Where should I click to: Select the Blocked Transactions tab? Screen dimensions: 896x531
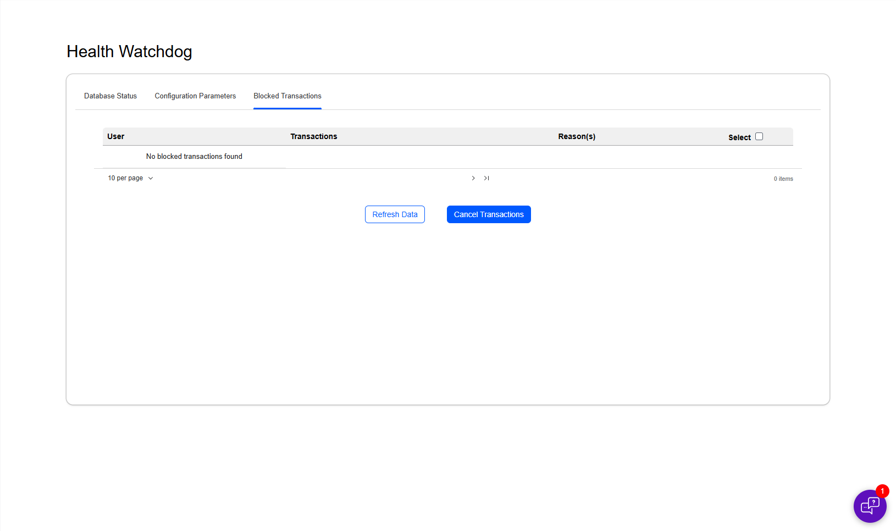pos(287,96)
